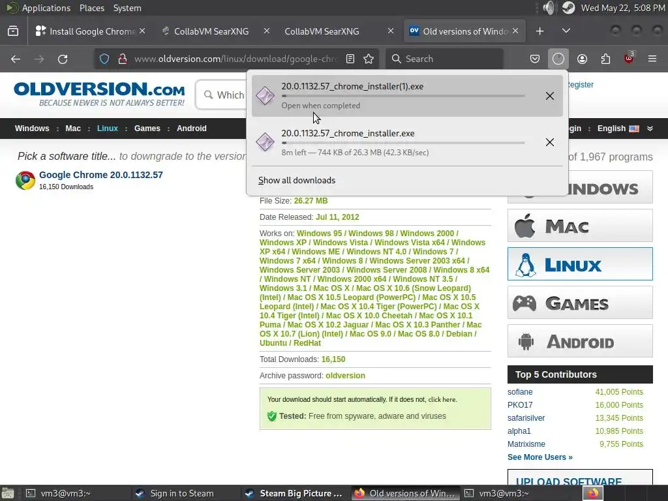The height and width of the screenshot is (501, 668).
Task: Click the uBlock Origin extension icon
Action: [629, 58]
